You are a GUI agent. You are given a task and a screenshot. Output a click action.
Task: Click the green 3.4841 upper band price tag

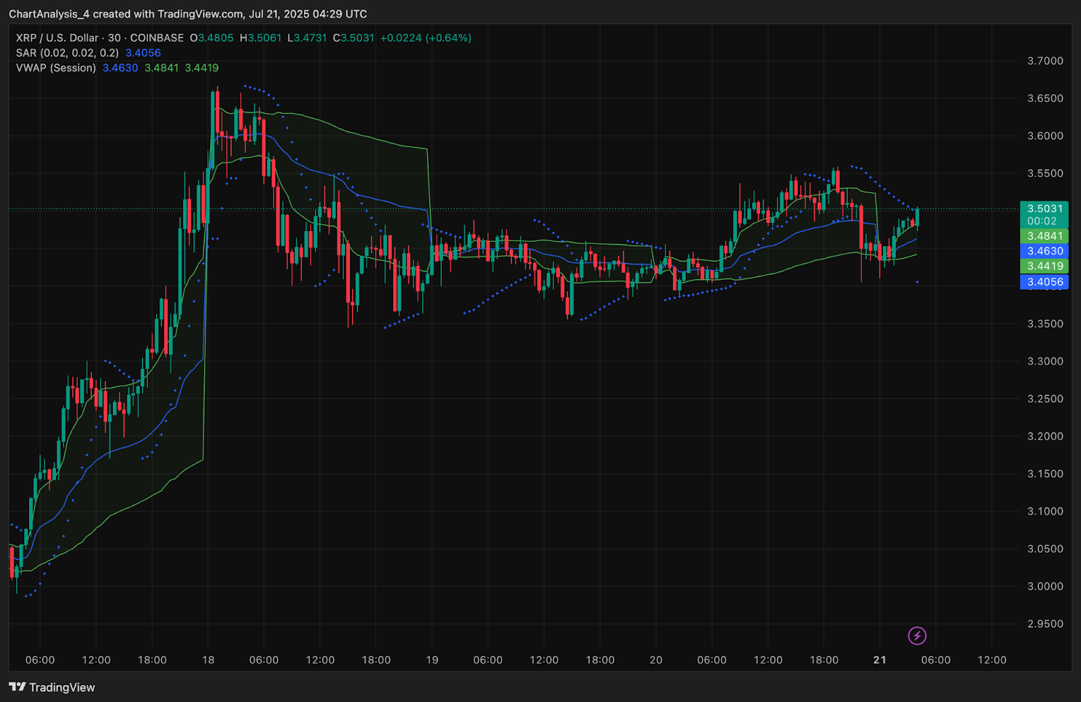(1044, 236)
